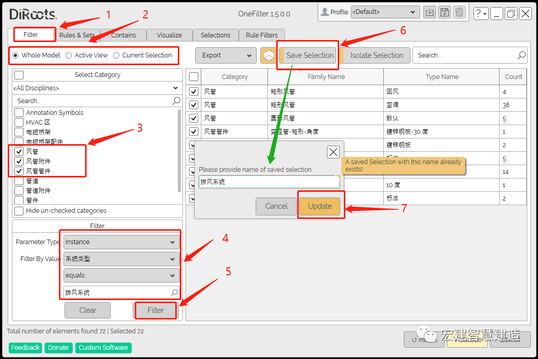Click the saved selection name text field
The height and width of the screenshot is (359, 538).
pos(268,182)
